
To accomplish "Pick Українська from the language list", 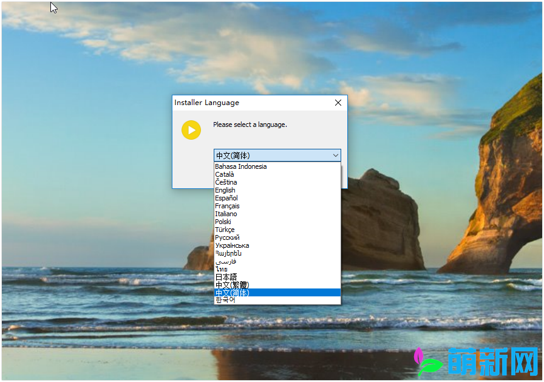I will pyautogui.click(x=277, y=245).
